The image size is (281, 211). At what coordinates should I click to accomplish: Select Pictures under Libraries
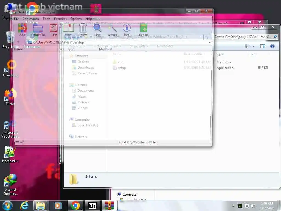click(x=81, y=102)
